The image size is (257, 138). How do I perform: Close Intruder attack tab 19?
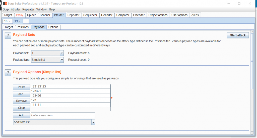[20, 21]
